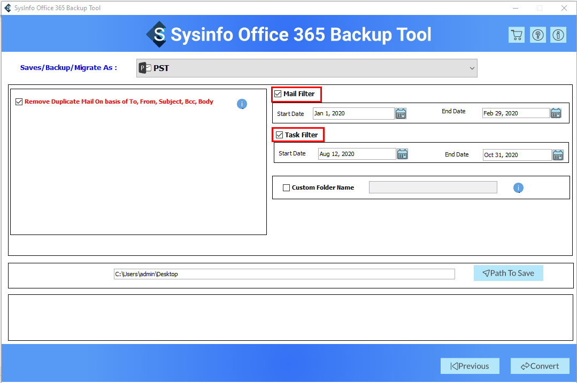Click Mail Filter End Date field Feb 29, 2020

(x=516, y=113)
